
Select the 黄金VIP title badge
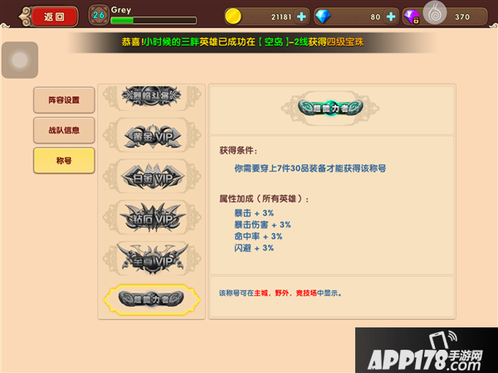click(152, 136)
